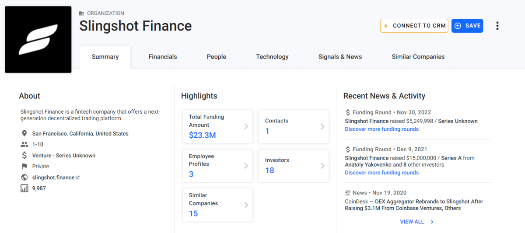Click the external link icon after slingshot.finance
Image resolution: width=525 pixels, height=233 pixels.
click(x=78, y=177)
